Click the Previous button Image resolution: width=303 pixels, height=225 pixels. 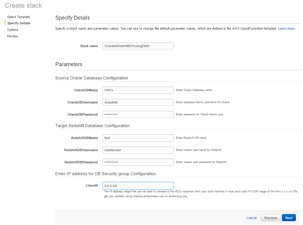pos(270,218)
